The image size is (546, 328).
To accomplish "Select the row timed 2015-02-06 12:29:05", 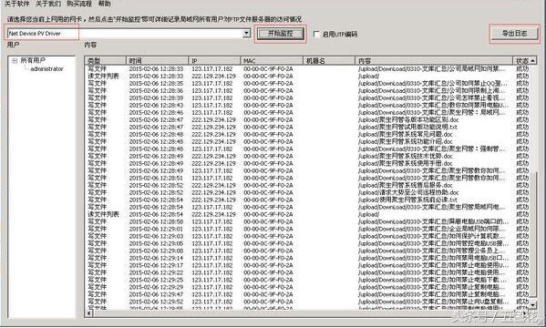I will tap(307, 244).
